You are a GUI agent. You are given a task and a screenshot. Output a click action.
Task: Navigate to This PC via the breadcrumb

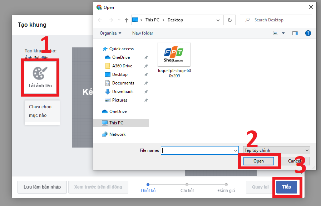point(152,20)
